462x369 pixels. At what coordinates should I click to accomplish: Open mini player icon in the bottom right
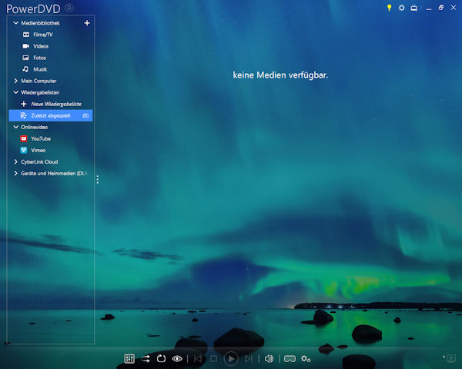pyautogui.click(x=450, y=358)
